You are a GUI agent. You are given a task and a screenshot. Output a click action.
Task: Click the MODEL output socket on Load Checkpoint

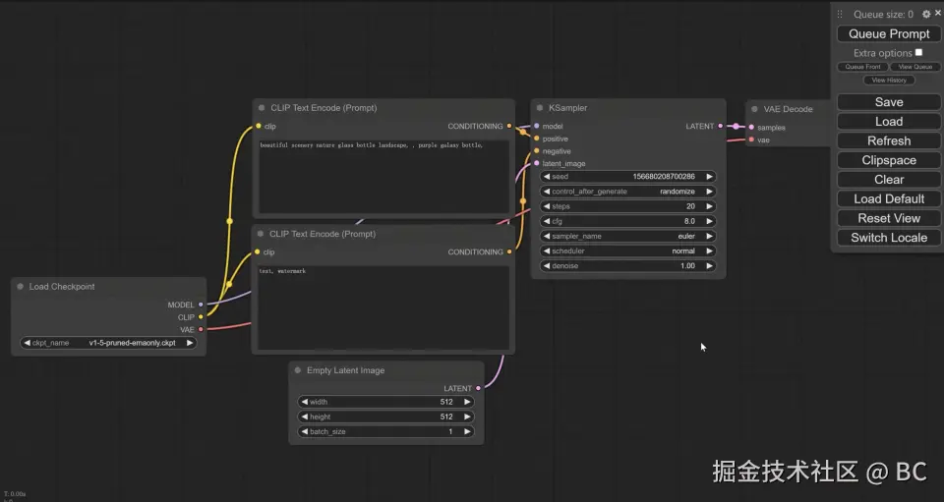point(201,305)
